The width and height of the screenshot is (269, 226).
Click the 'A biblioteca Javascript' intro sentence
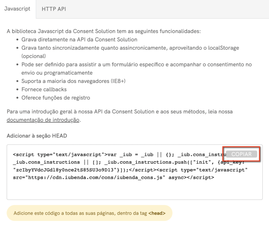pos(104,31)
